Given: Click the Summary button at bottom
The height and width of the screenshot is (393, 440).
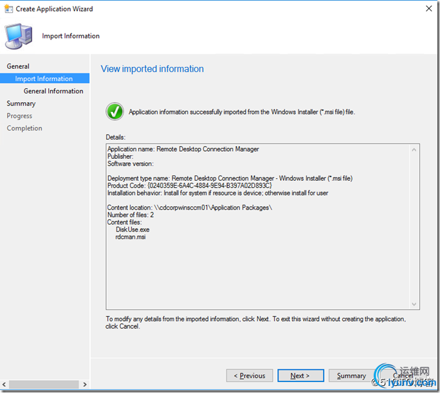Looking at the screenshot, I should coord(351,376).
